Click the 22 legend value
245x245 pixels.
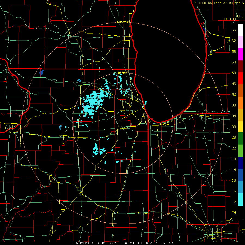(x=234, y=148)
